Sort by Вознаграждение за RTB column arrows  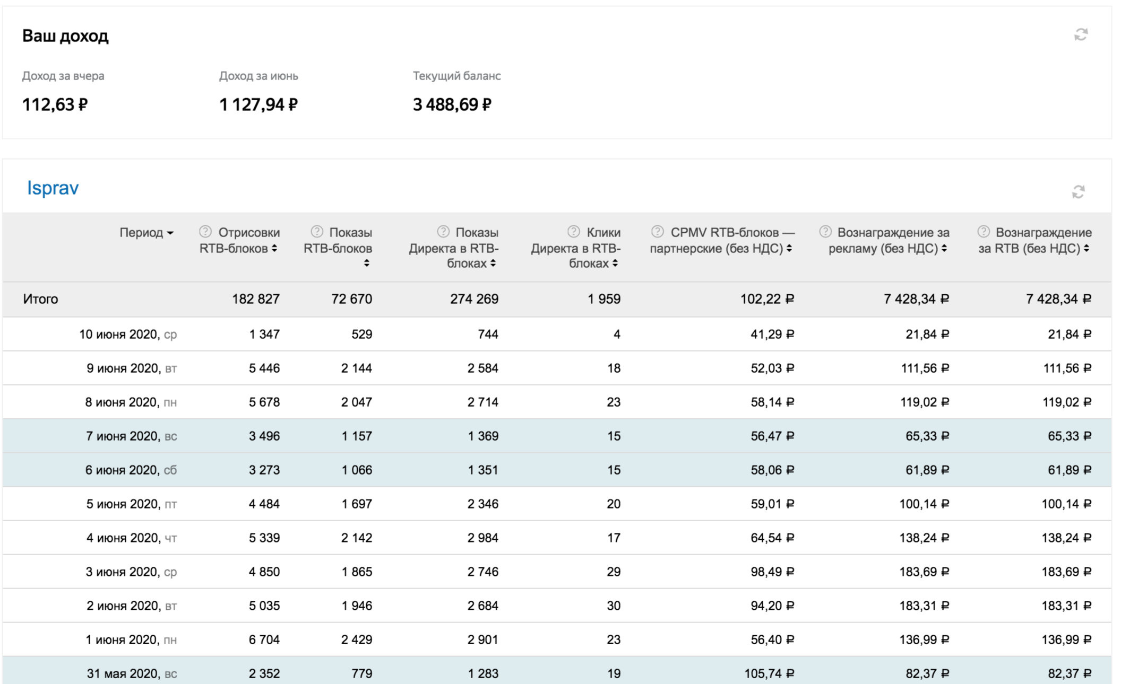click(1086, 248)
